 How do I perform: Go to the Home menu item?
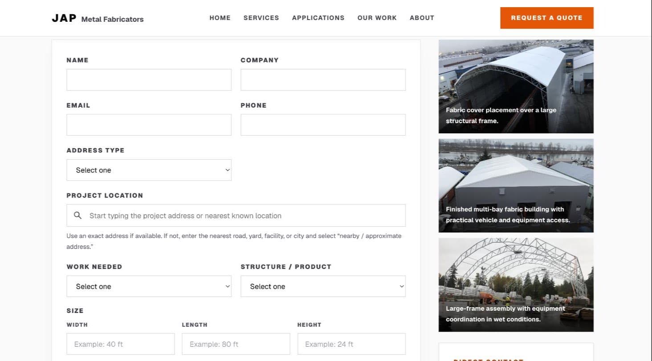(x=220, y=18)
